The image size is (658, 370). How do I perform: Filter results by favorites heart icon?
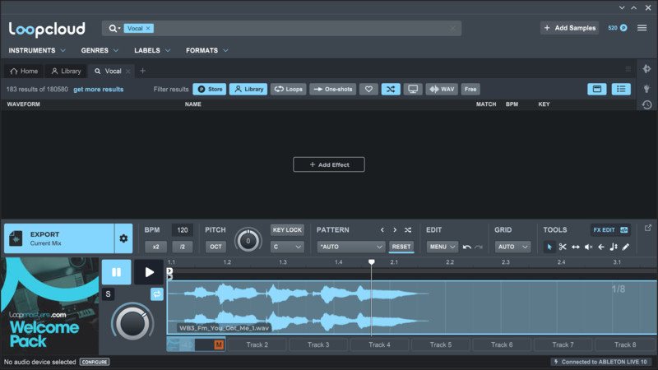coord(369,89)
